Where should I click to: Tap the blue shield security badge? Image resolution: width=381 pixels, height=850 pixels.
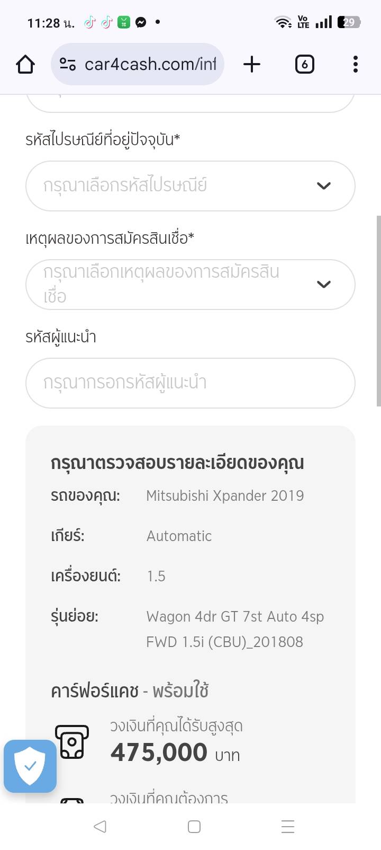[x=30, y=766]
